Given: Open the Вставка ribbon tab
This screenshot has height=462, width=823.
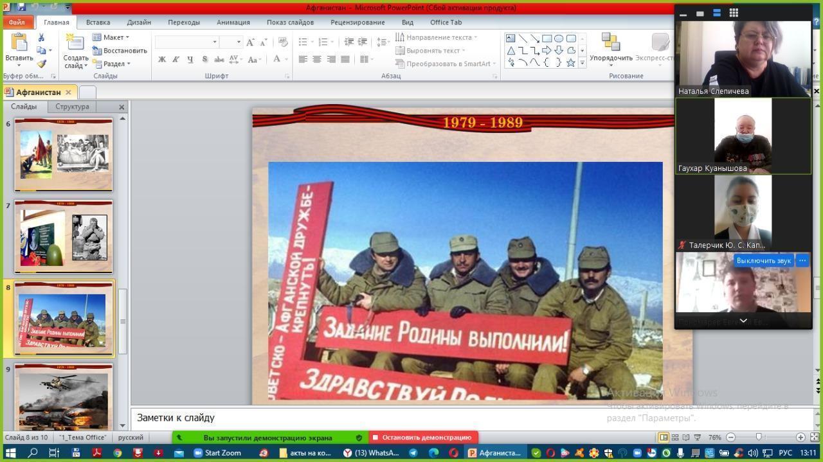Looking at the screenshot, I should pyautogui.click(x=98, y=22).
